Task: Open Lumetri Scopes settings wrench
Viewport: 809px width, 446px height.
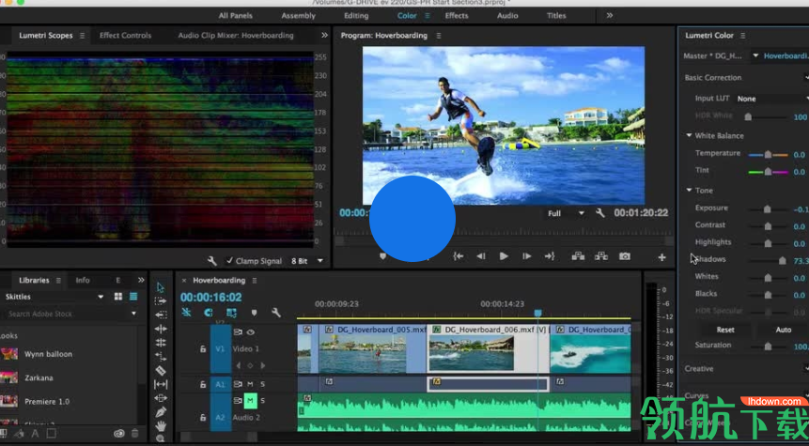Action: pos(212,261)
